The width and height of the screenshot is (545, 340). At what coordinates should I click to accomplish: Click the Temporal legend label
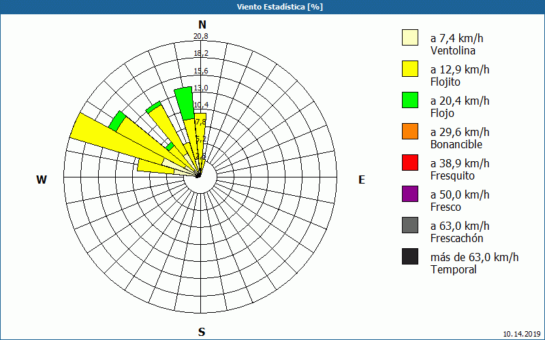pos(454,269)
